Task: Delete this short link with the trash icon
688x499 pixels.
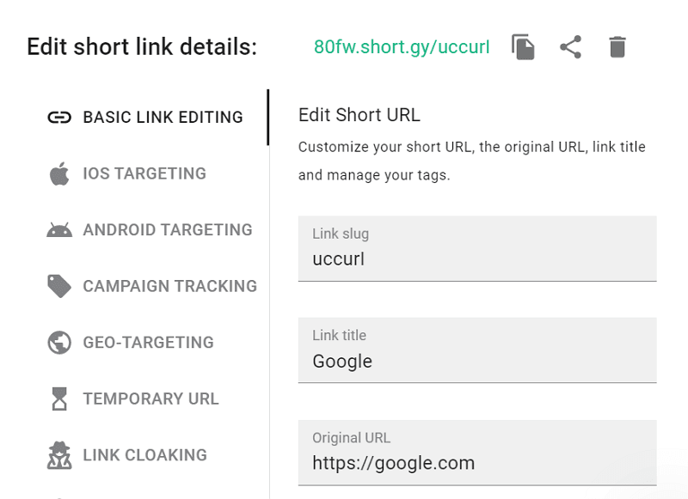Action: [617, 49]
